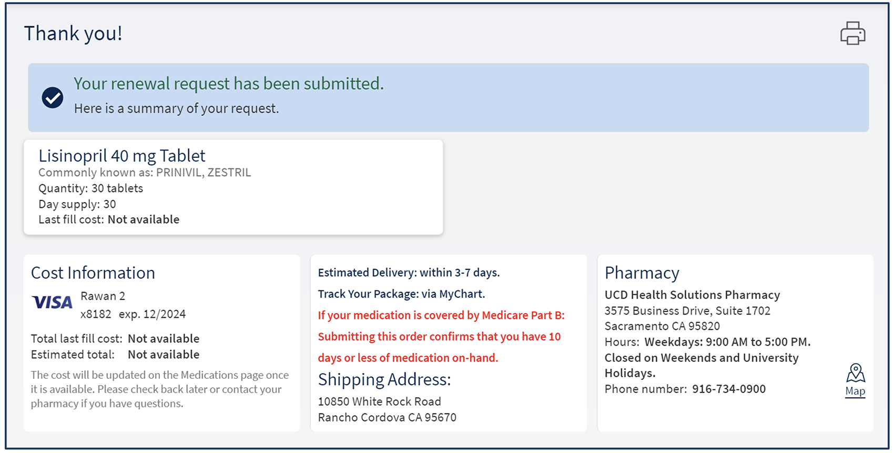The width and height of the screenshot is (894, 453).
Task: Click the pharmacy phone number 916-734-0900
Action: 729,389
